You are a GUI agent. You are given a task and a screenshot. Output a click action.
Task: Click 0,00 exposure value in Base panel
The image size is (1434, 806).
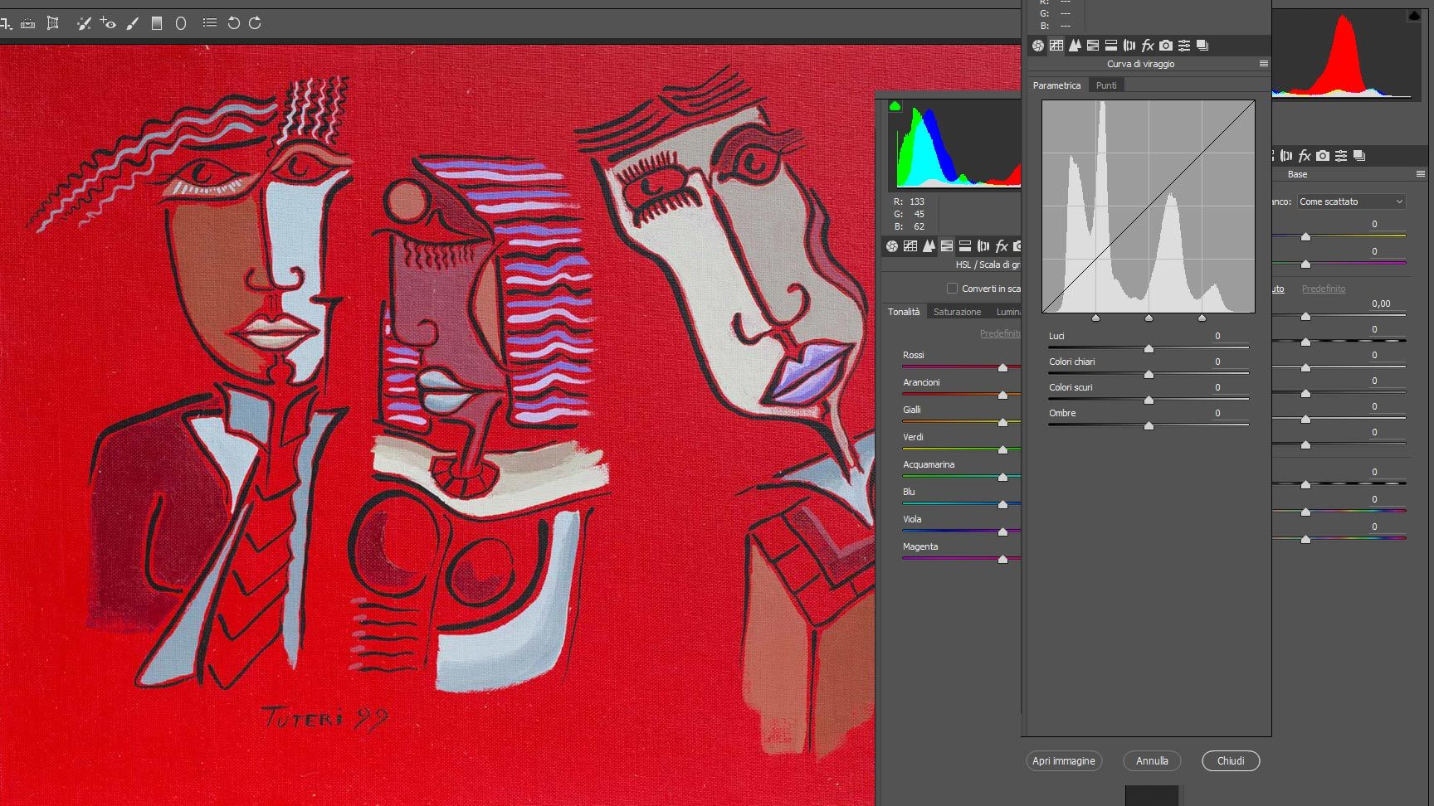click(1381, 303)
